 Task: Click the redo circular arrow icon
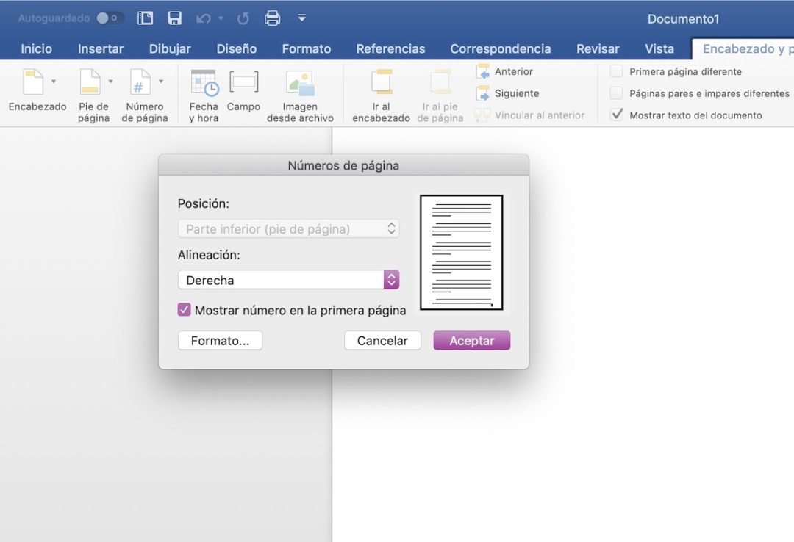tap(243, 18)
